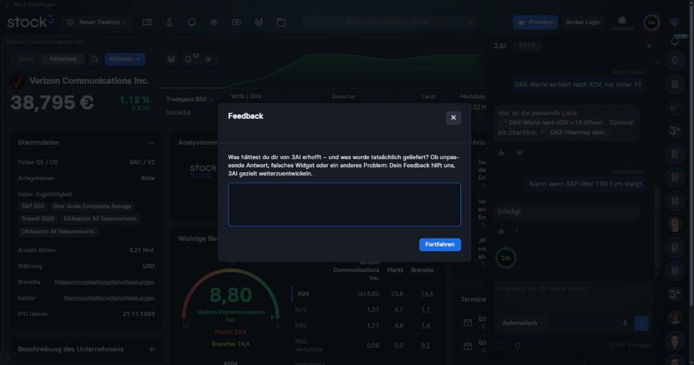694x365 pixels.
Task: Click the widget magnifier search icon
Action: click(95, 59)
